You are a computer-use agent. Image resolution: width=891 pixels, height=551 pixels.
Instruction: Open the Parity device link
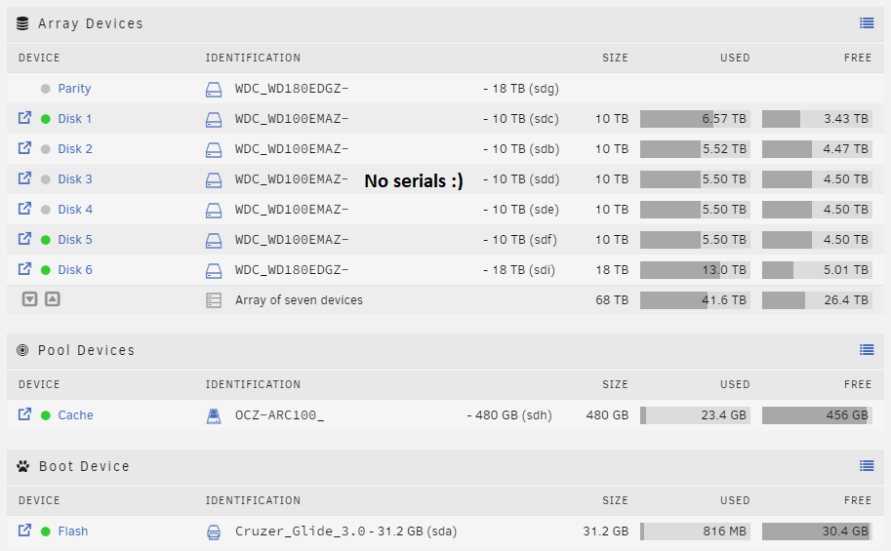(74, 89)
